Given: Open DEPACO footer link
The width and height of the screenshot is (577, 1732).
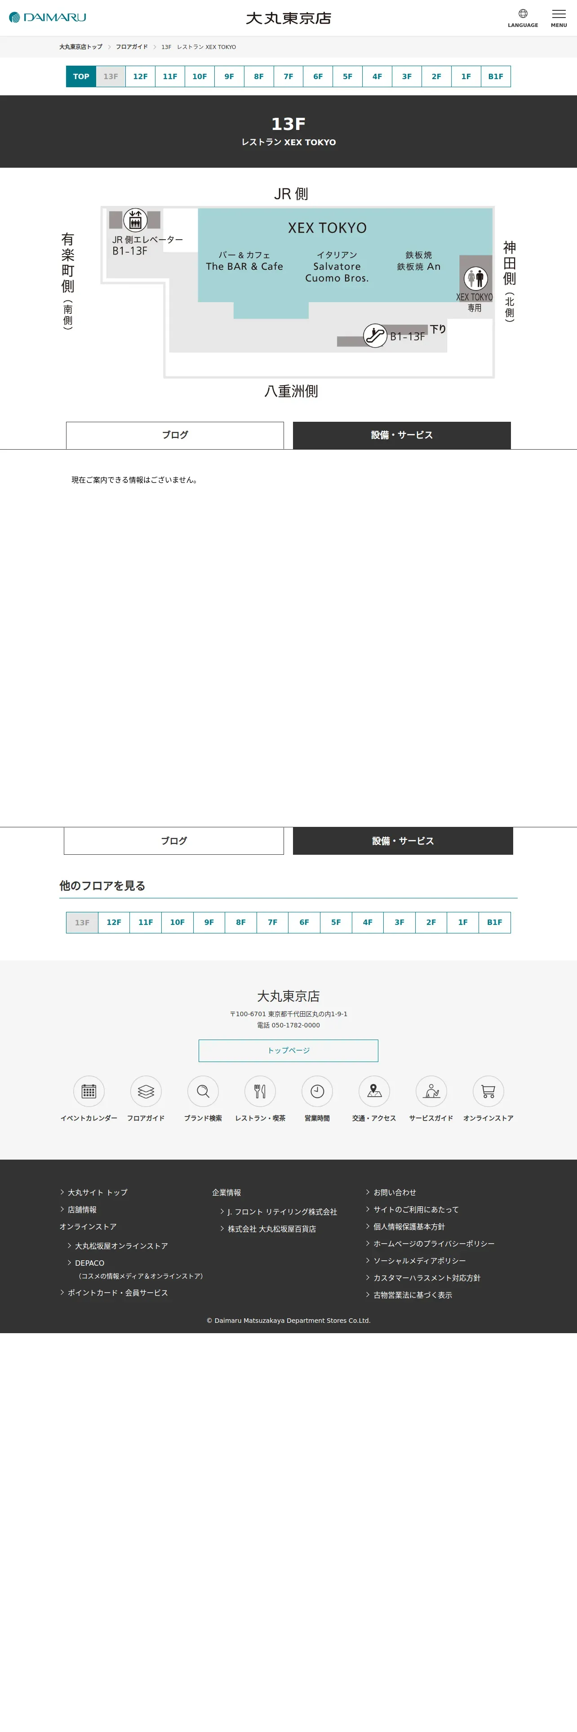Looking at the screenshot, I should click(89, 1263).
